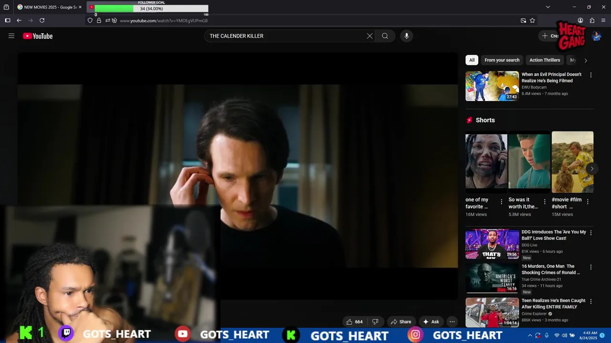Go to the YouTube home logo
Viewport: 611px width, 343px height.
click(38, 36)
